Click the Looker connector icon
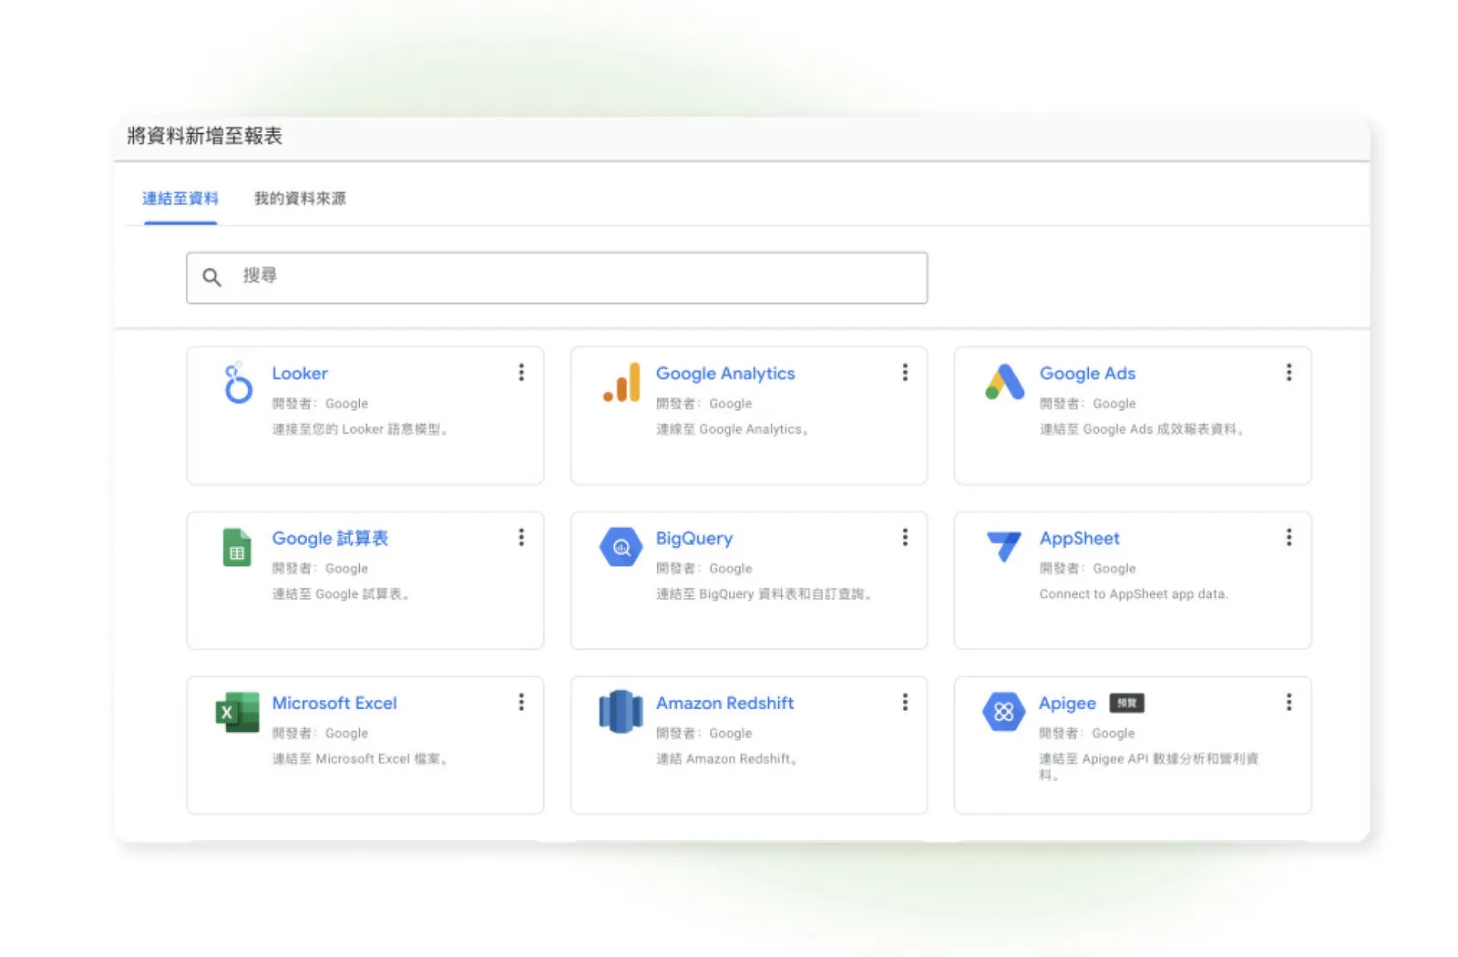 point(238,384)
